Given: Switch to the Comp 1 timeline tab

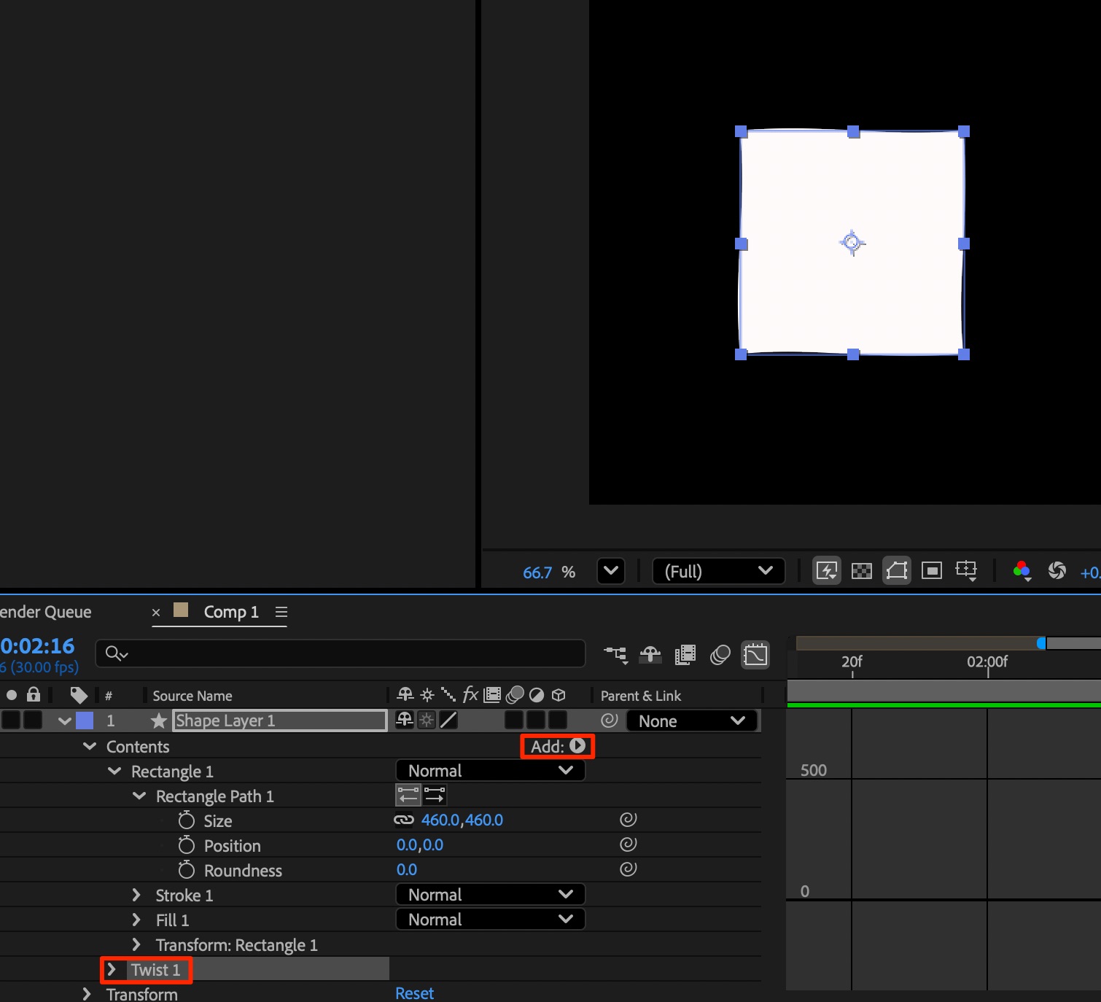Looking at the screenshot, I should (x=230, y=612).
